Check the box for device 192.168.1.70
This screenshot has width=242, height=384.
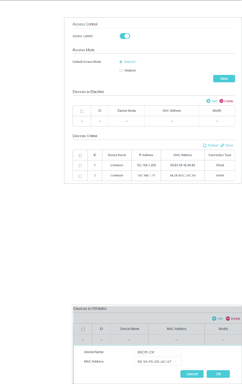(80, 176)
